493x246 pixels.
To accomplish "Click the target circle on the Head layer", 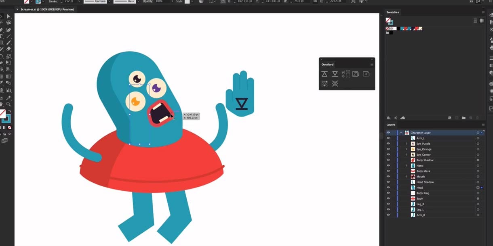I will (478, 187).
